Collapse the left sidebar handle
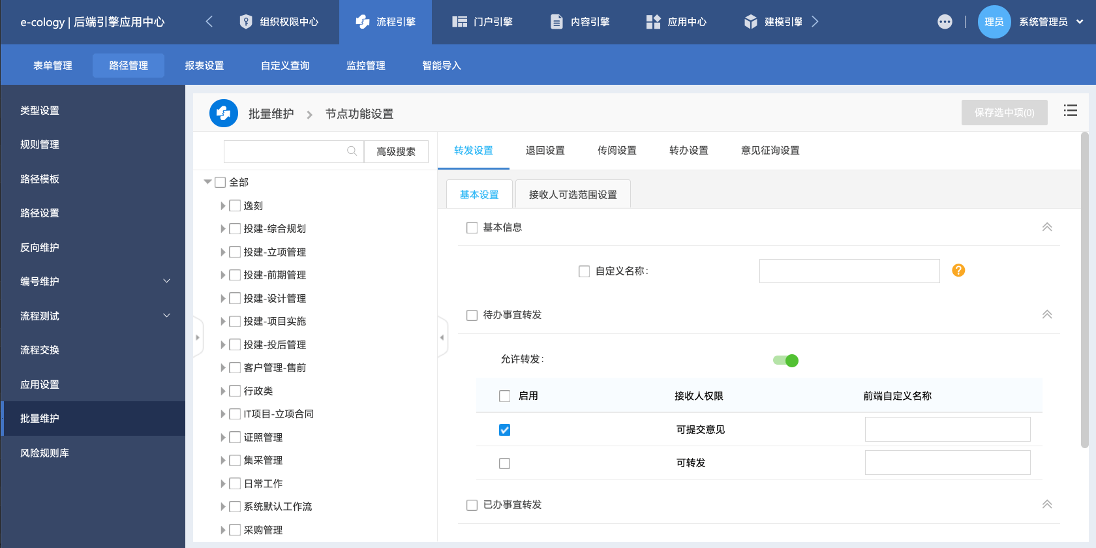1096x548 pixels. coord(198,337)
